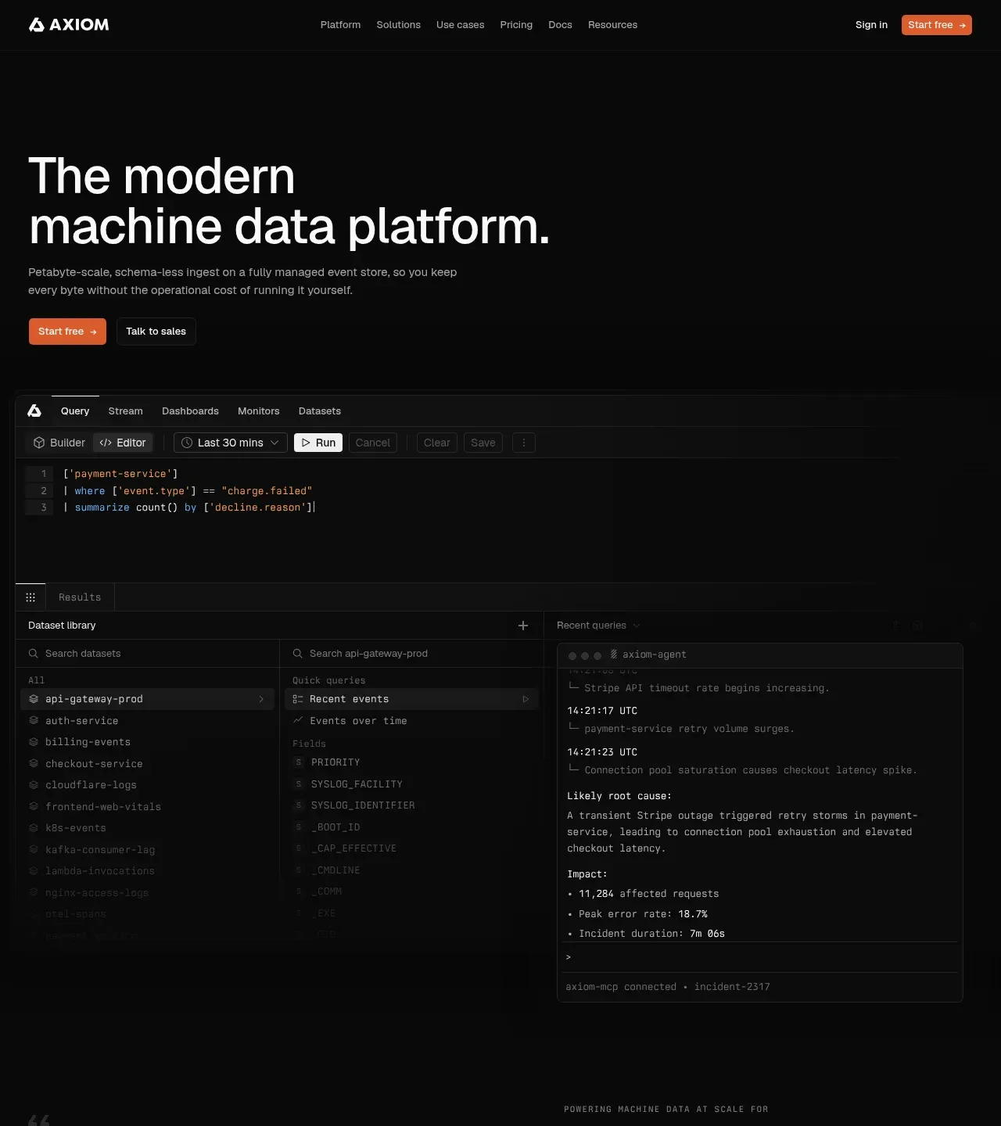Click the plus icon in Dataset library
The width and height of the screenshot is (1001, 1126).
click(523, 626)
